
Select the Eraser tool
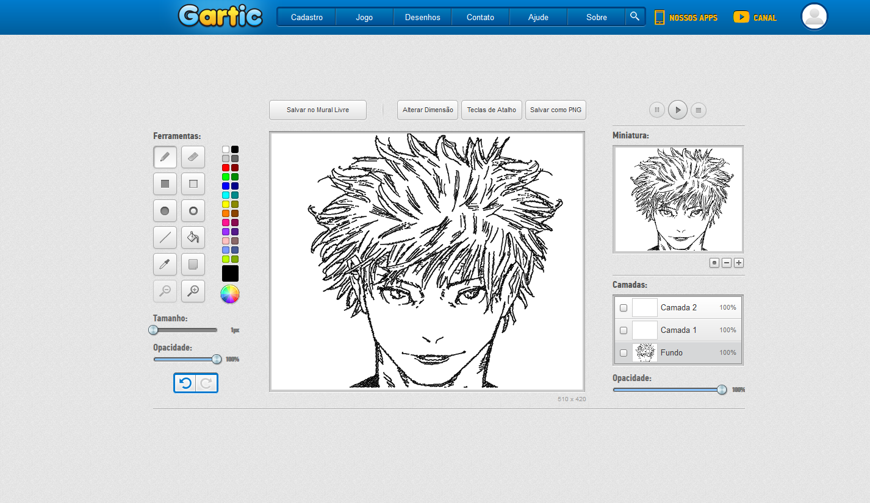[193, 157]
